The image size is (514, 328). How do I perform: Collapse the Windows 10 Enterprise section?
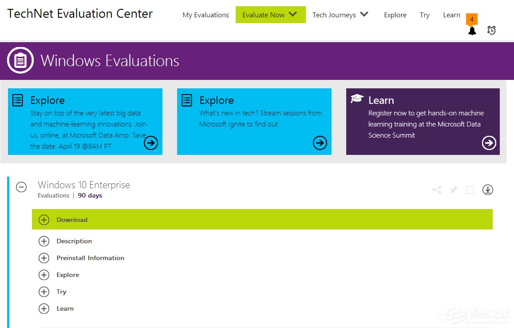21,187
